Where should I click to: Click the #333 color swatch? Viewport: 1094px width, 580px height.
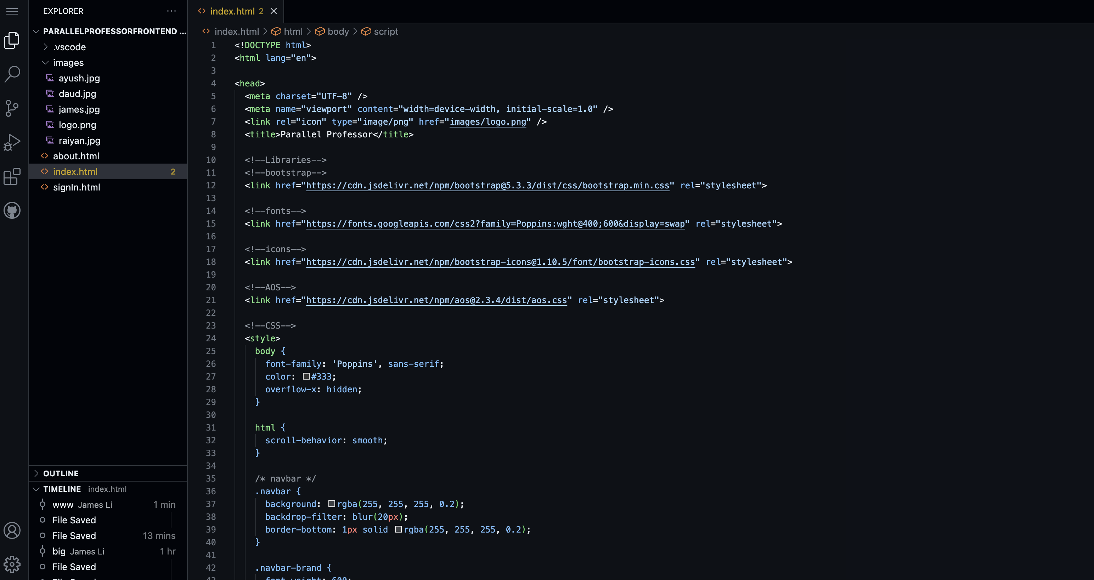click(306, 377)
